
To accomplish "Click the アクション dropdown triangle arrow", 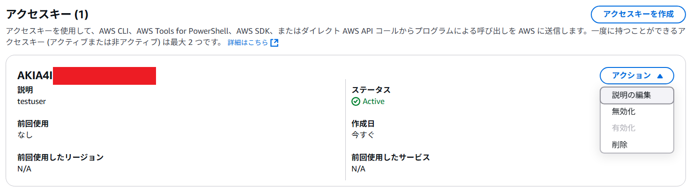I will (x=660, y=75).
